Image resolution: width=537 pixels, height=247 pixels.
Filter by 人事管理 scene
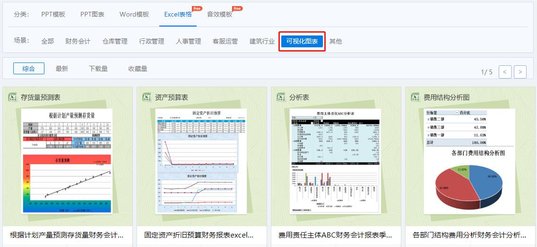coord(188,42)
